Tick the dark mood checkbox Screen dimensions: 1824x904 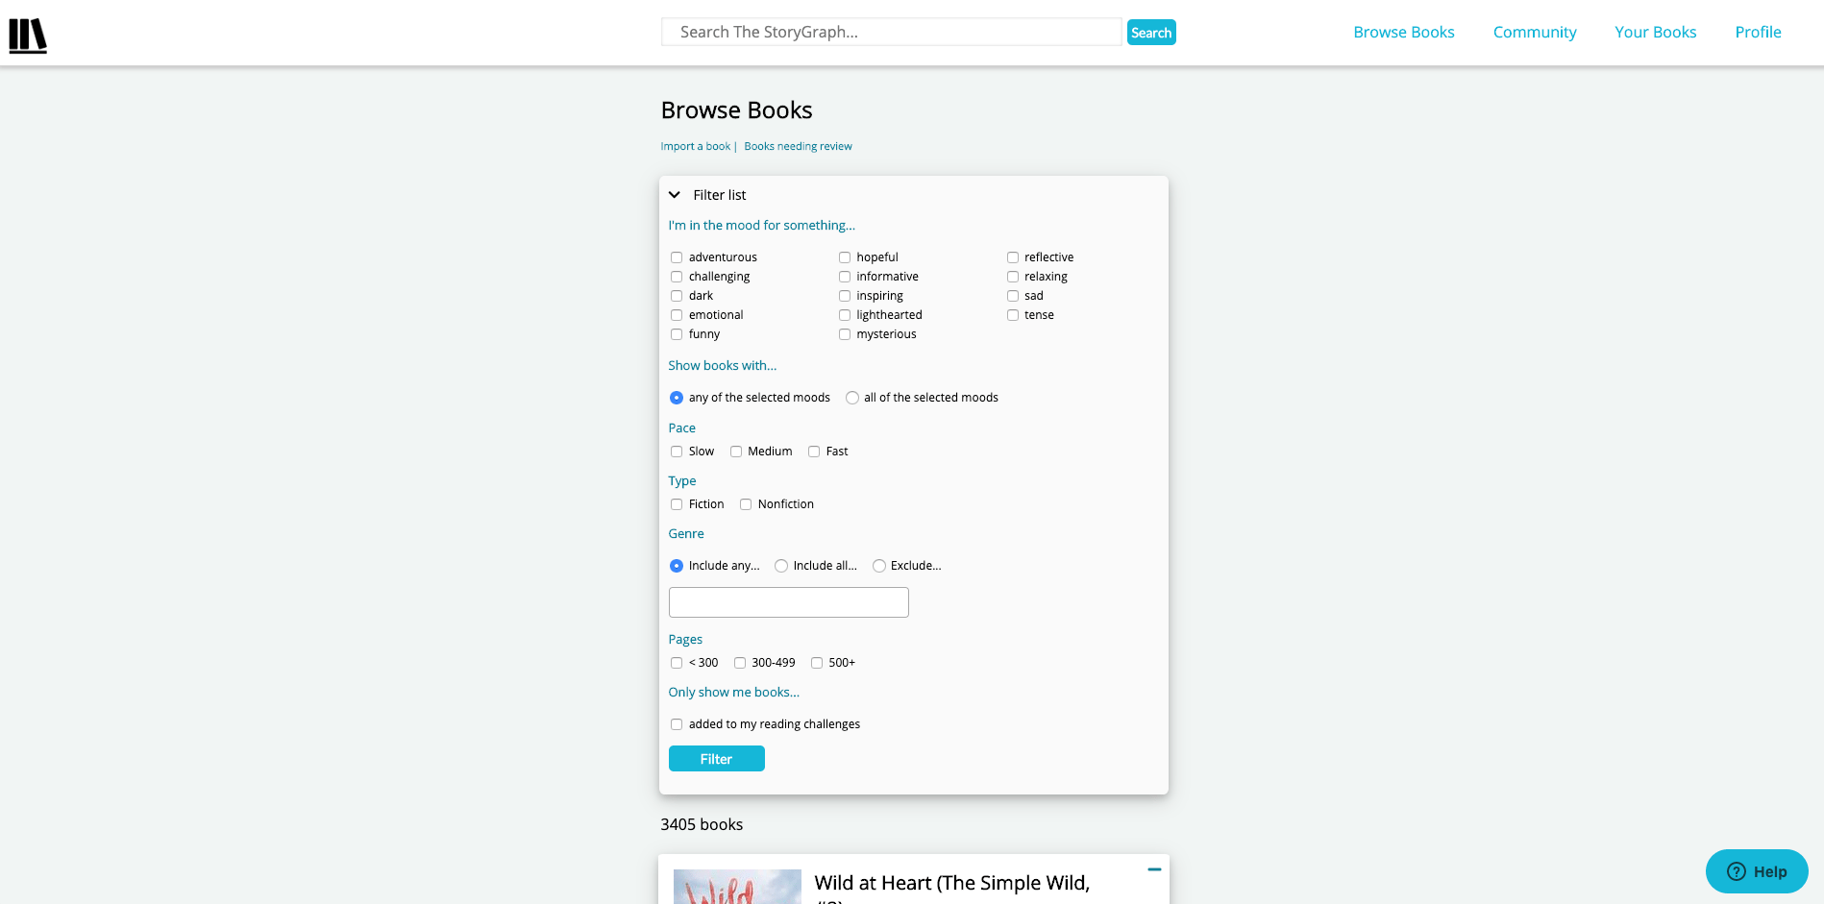pos(677,296)
